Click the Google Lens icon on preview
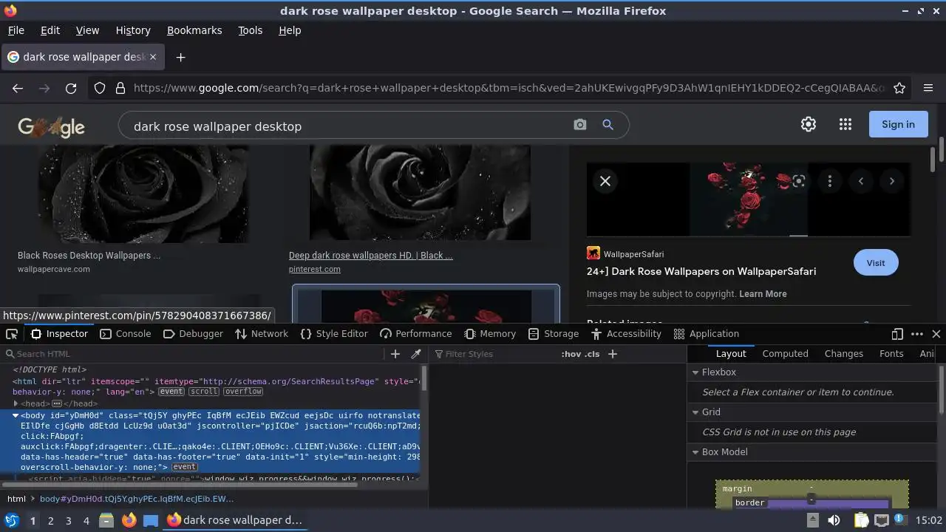This screenshot has width=946, height=532. [x=799, y=181]
